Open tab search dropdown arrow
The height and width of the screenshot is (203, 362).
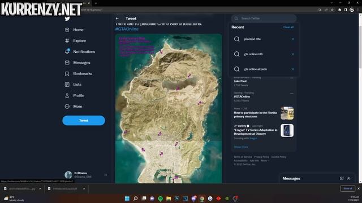point(331,3)
